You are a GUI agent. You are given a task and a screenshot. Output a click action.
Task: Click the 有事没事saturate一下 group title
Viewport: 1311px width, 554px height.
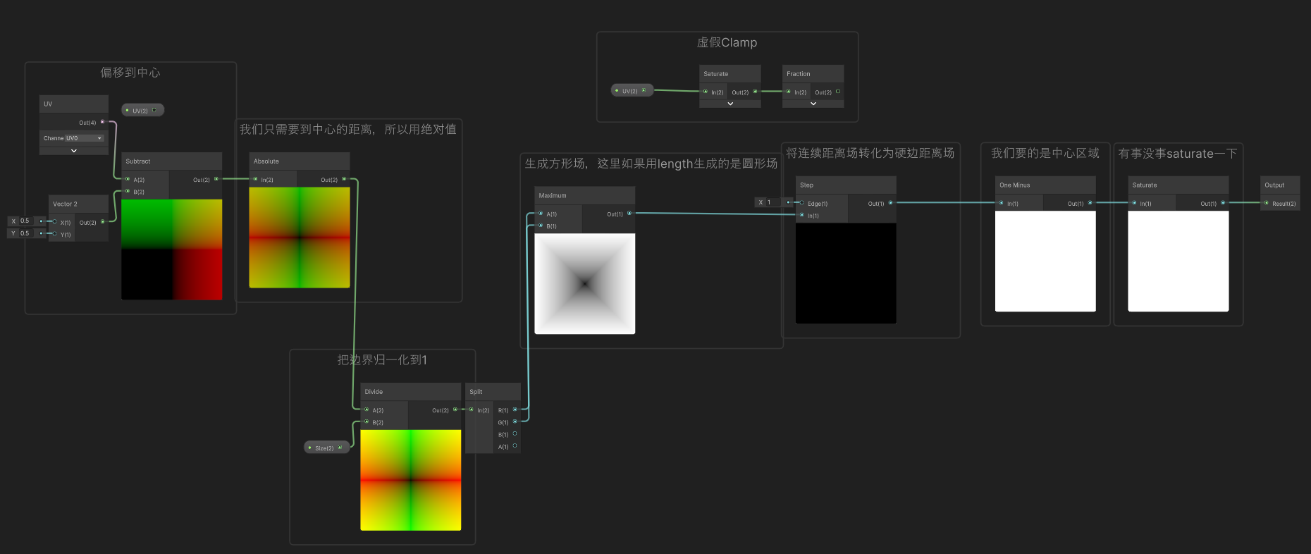[1178, 154]
